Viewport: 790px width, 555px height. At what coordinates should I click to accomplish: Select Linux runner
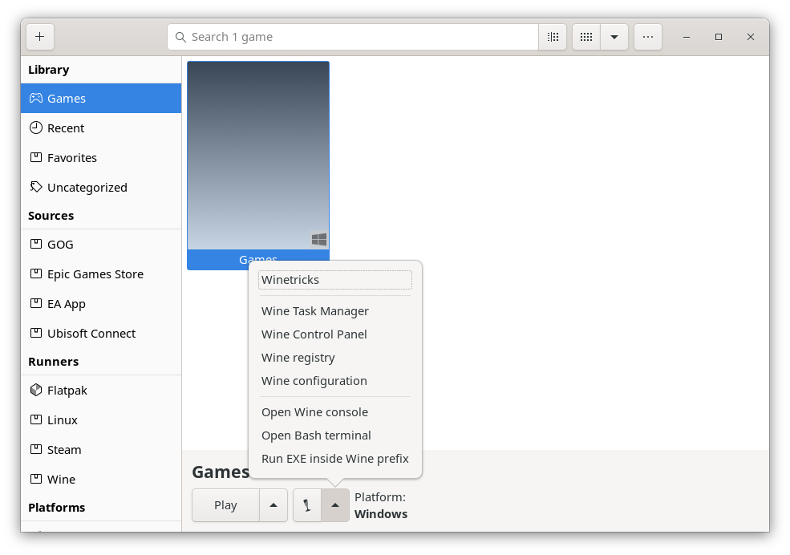[x=101, y=420]
